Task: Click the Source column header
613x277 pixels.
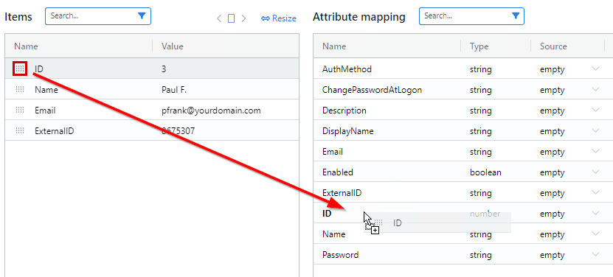Action: tap(553, 46)
